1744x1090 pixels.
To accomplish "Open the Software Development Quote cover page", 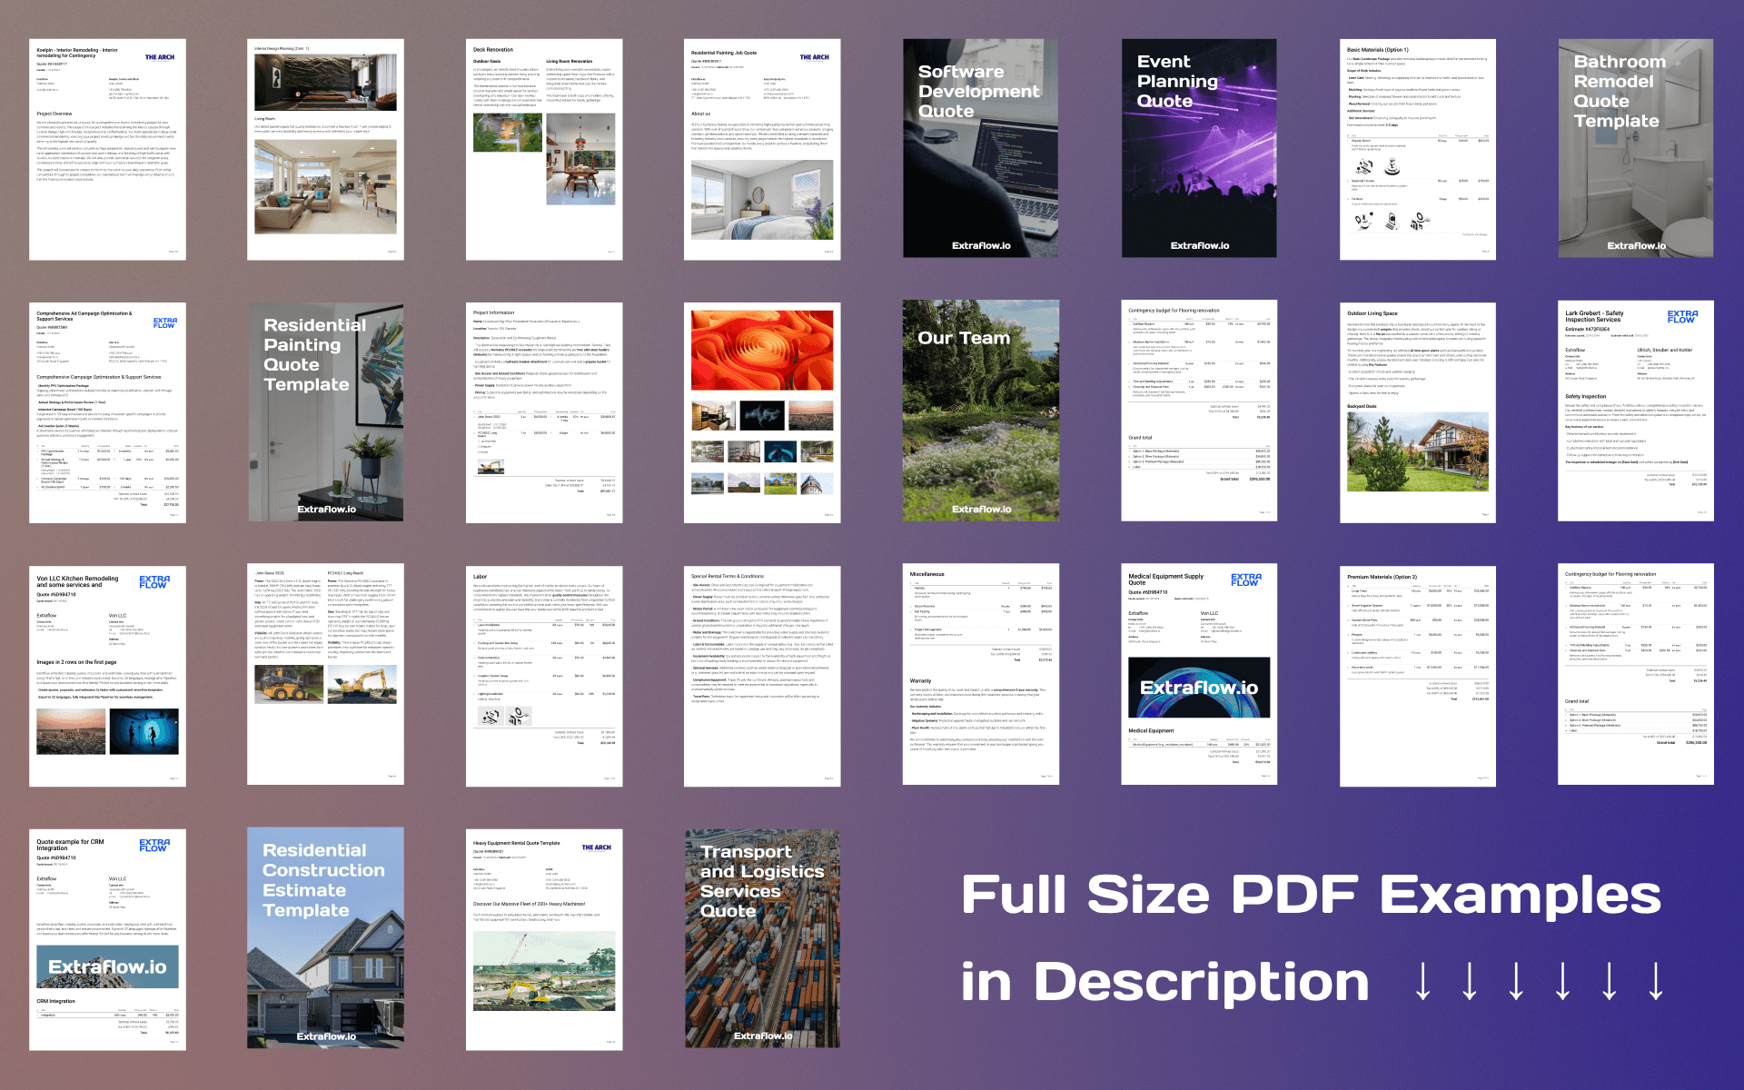I will tap(980, 148).
